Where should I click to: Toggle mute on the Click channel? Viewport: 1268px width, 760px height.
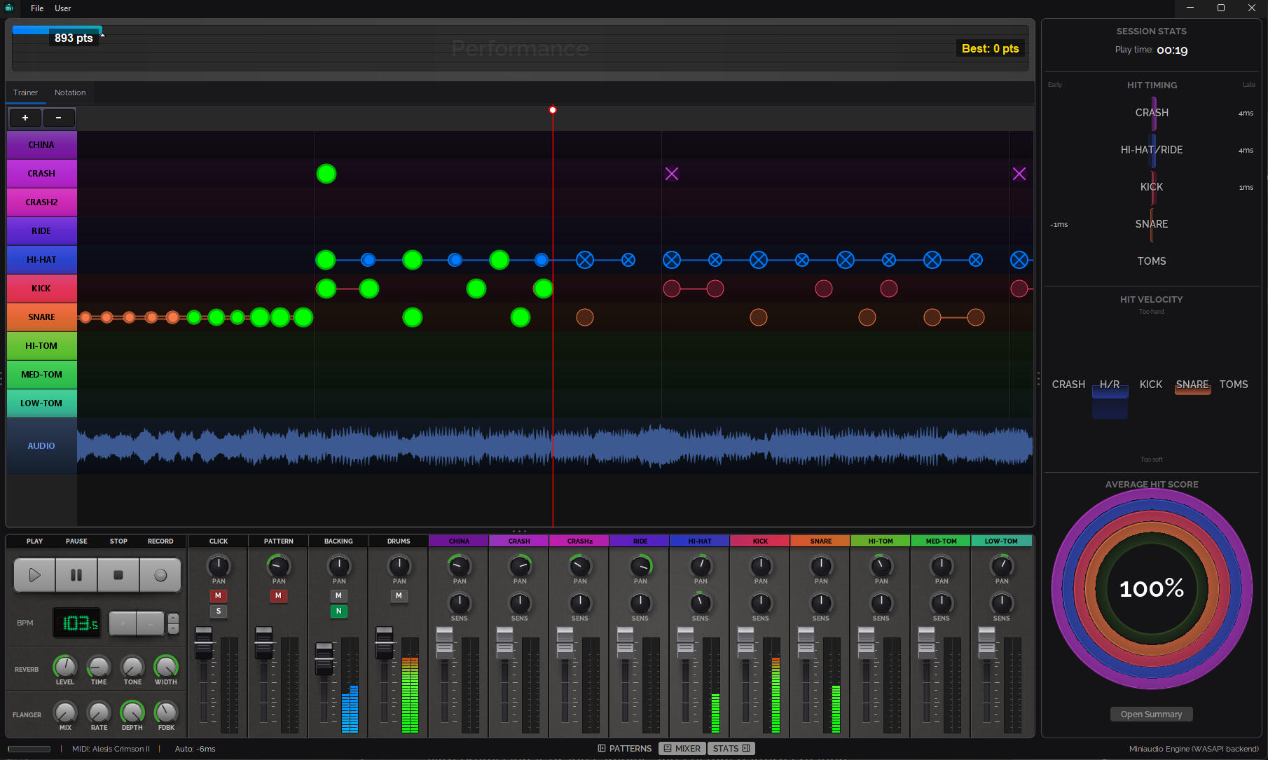(x=219, y=595)
